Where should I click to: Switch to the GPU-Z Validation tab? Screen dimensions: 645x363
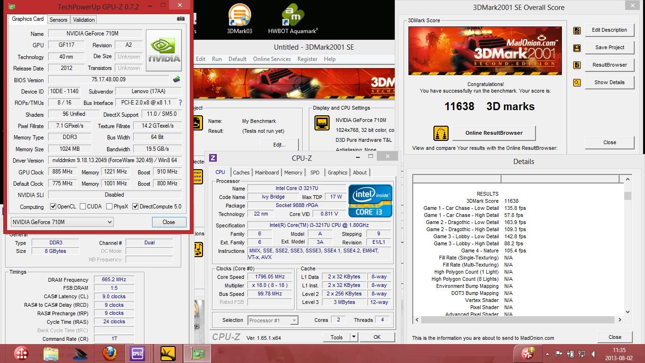coord(84,19)
